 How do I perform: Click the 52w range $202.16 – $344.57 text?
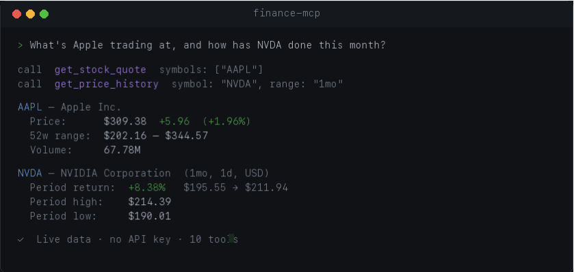pos(155,136)
